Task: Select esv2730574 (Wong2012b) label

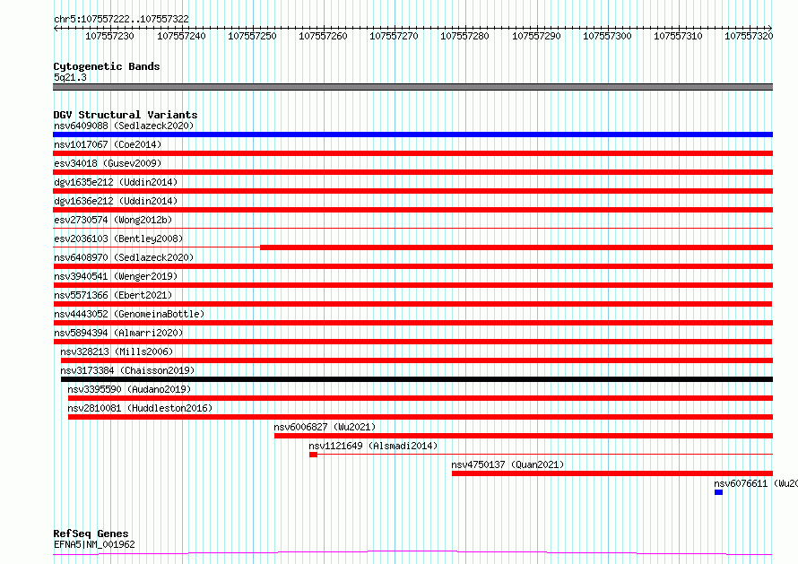Action: 113,220
